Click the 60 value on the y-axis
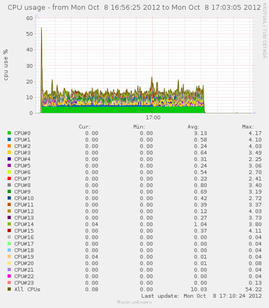269x308 pixels. [29, 18]
